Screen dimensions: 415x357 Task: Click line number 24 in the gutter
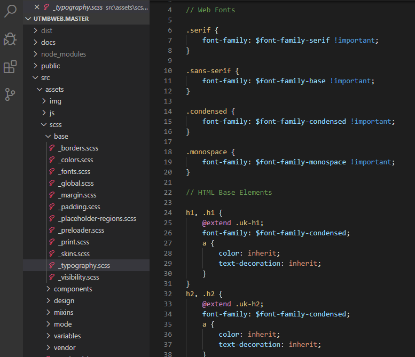click(168, 212)
